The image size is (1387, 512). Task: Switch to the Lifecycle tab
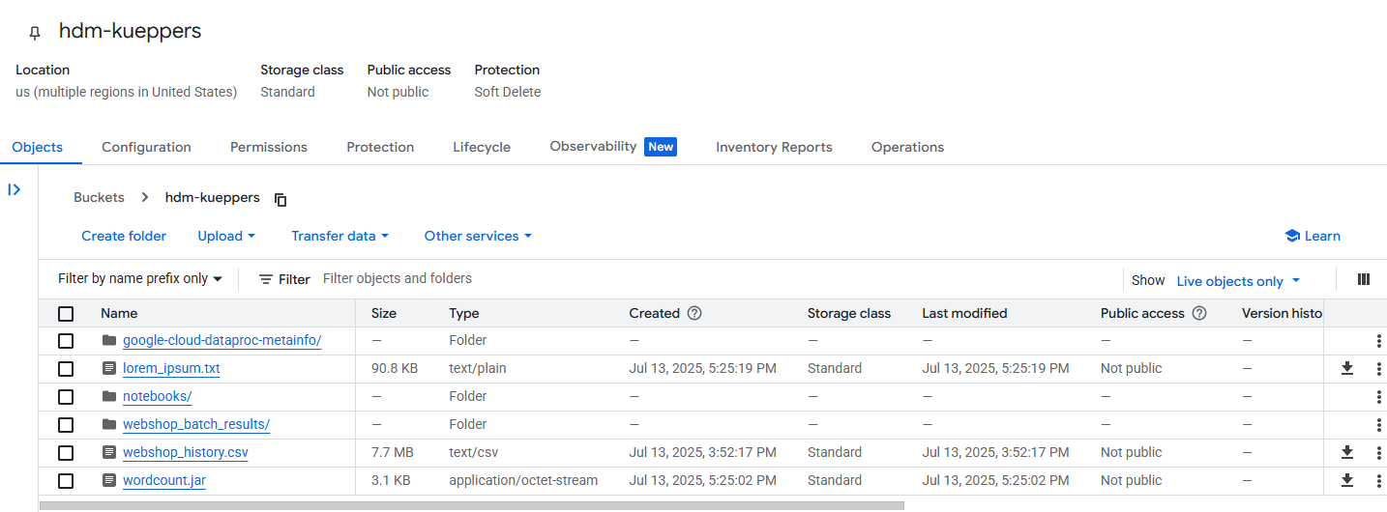482,147
